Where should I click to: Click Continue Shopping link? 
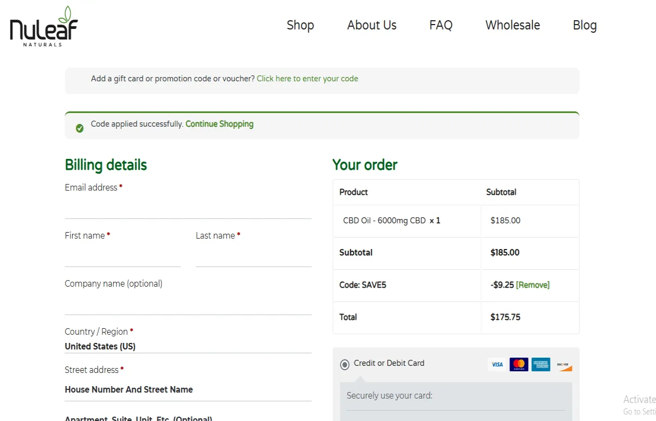click(219, 124)
